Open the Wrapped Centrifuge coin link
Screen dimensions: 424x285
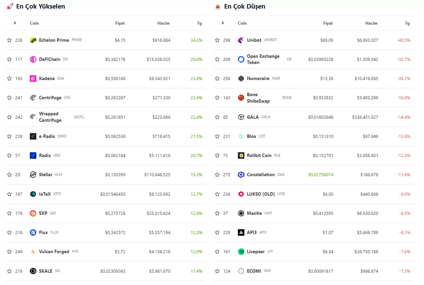50,117
